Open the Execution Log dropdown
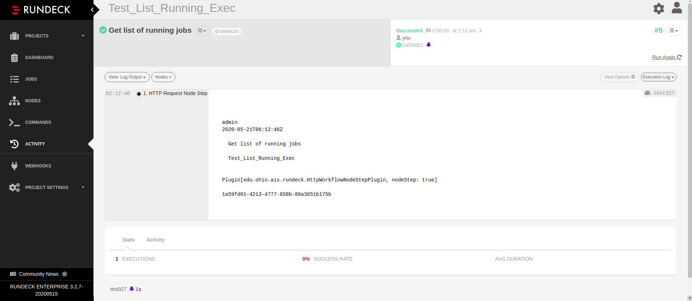The width and height of the screenshot is (692, 301). pos(658,77)
